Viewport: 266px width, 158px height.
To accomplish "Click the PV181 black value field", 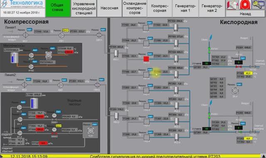I will pos(238,62).
